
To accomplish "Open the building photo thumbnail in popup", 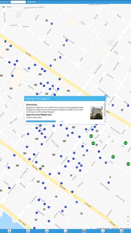I will (96, 113).
